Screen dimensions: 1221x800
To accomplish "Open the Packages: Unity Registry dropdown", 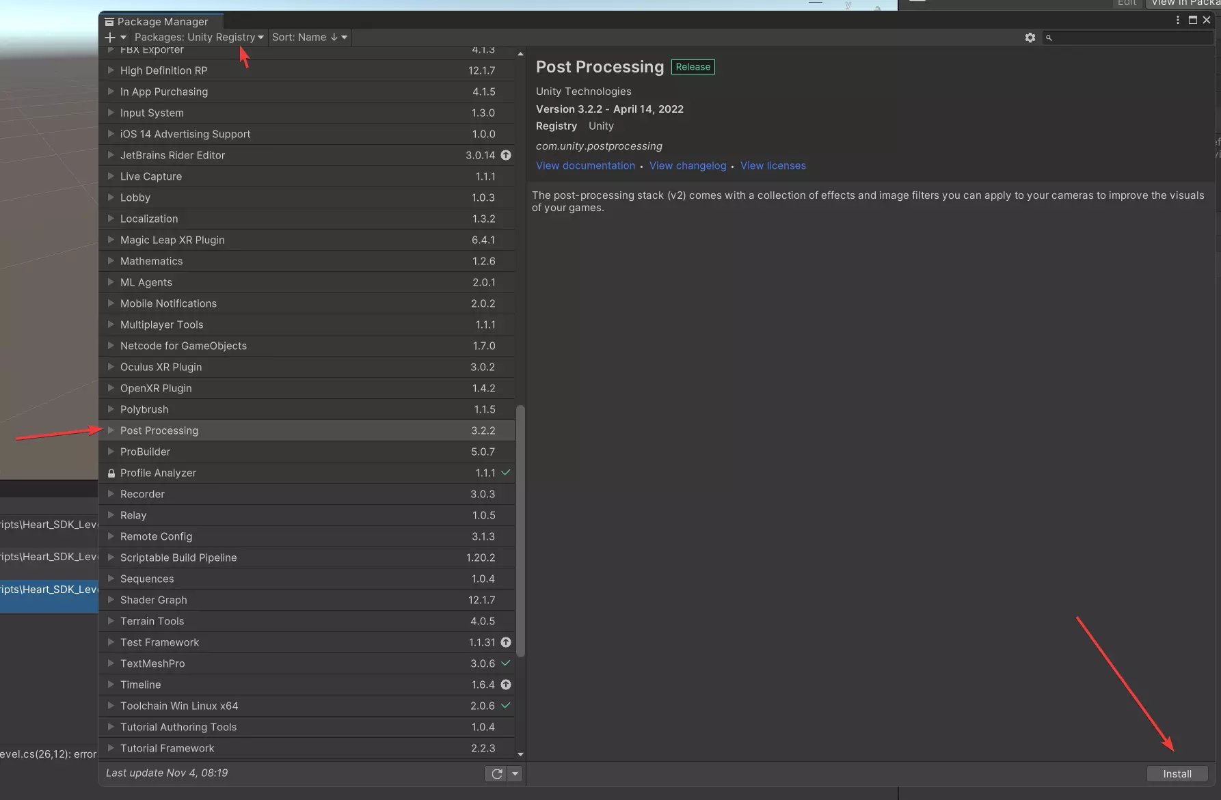I will 198,38.
